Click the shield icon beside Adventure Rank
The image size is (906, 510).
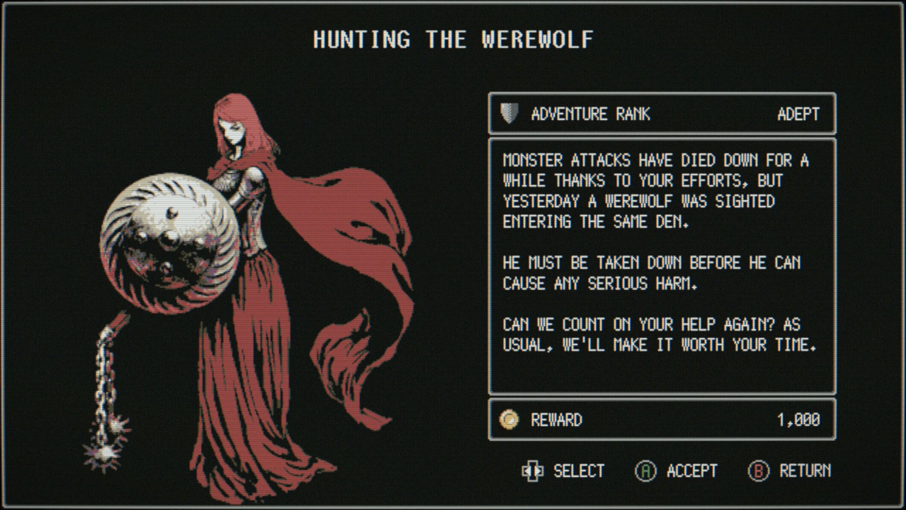[509, 113]
